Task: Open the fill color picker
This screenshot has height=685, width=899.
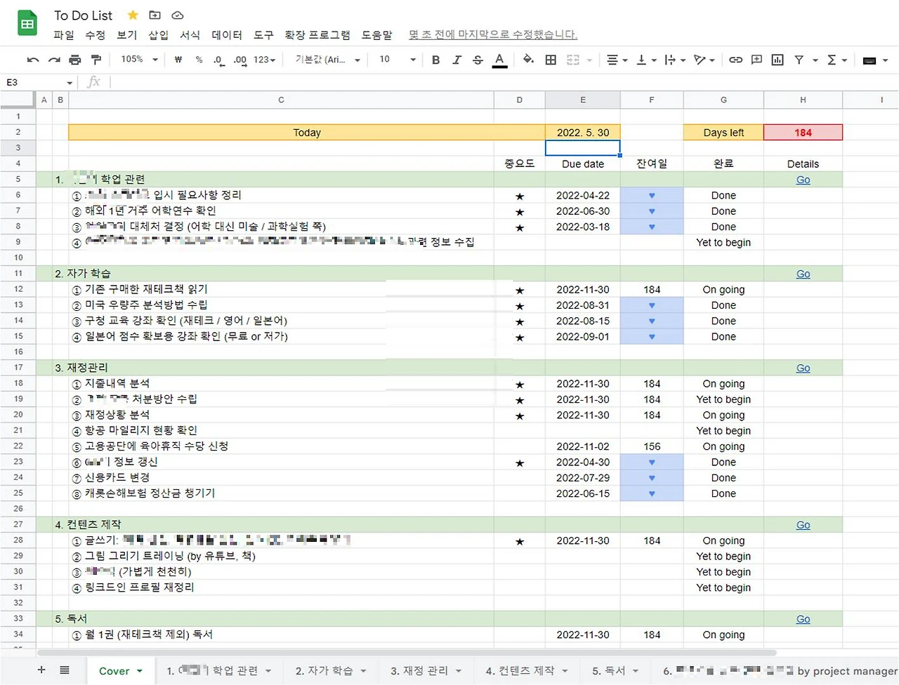Action: (528, 60)
